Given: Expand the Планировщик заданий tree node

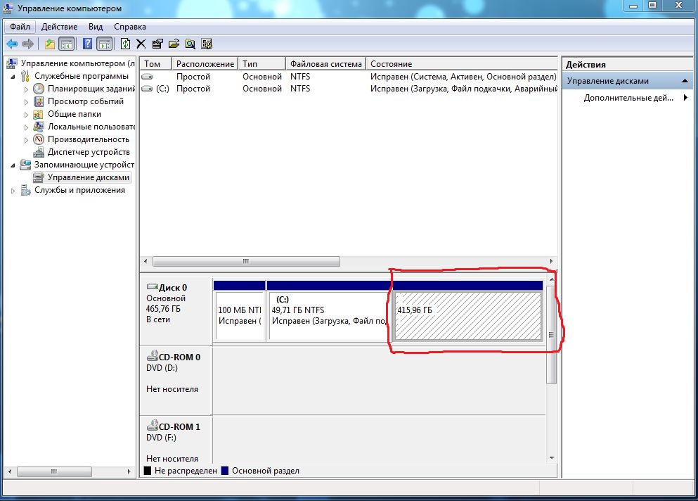Looking at the screenshot, I should (27, 89).
